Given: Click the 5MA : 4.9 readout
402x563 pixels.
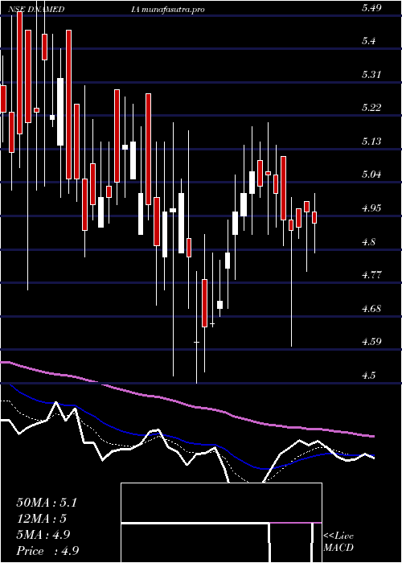Looking at the screenshot, I should 43,535.
